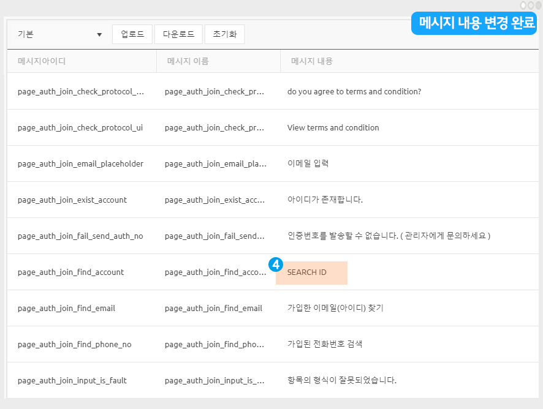Click the 메시지 내용 column header
The width and height of the screenshot is (543, 409).
coord(312,61)
